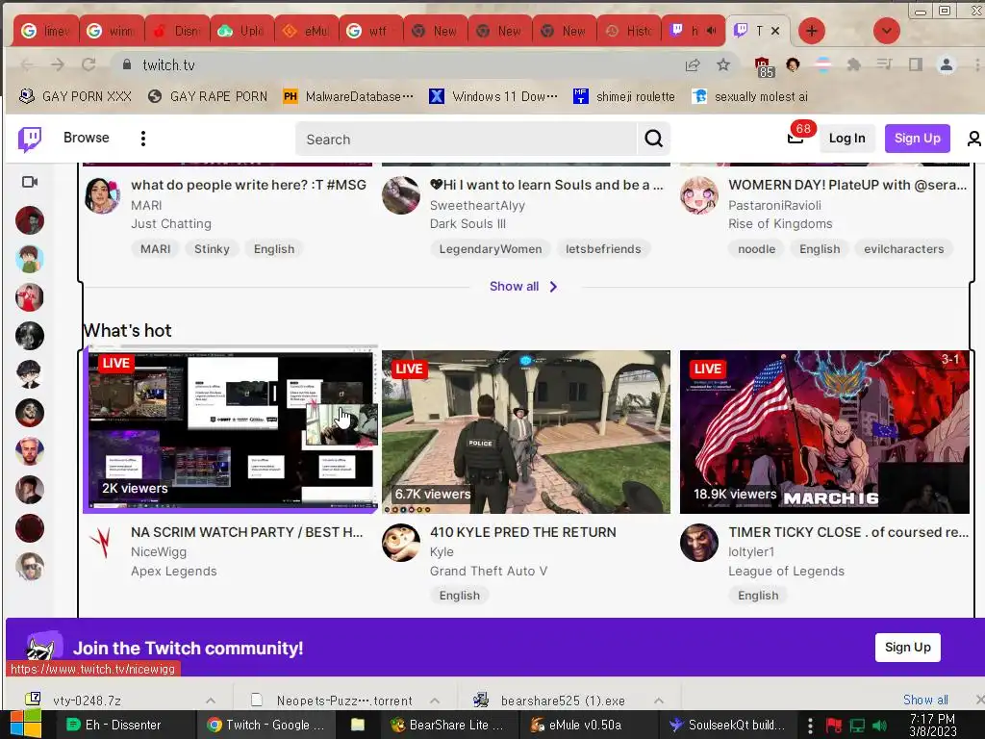Click the Sign Up button in header

(917, 139)
